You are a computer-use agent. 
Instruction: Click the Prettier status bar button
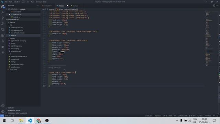coord(208,116)
